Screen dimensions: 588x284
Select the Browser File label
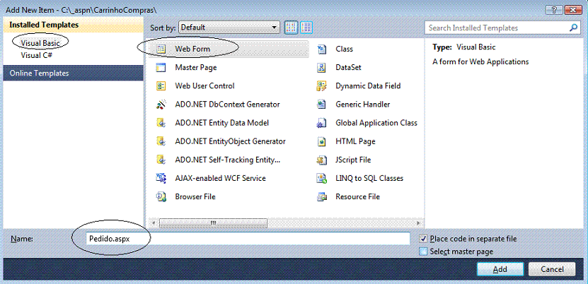(x=195, y=196)
